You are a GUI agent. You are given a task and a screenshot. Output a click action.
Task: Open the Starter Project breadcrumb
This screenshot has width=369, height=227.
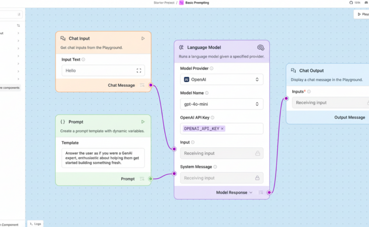point(164,3)
